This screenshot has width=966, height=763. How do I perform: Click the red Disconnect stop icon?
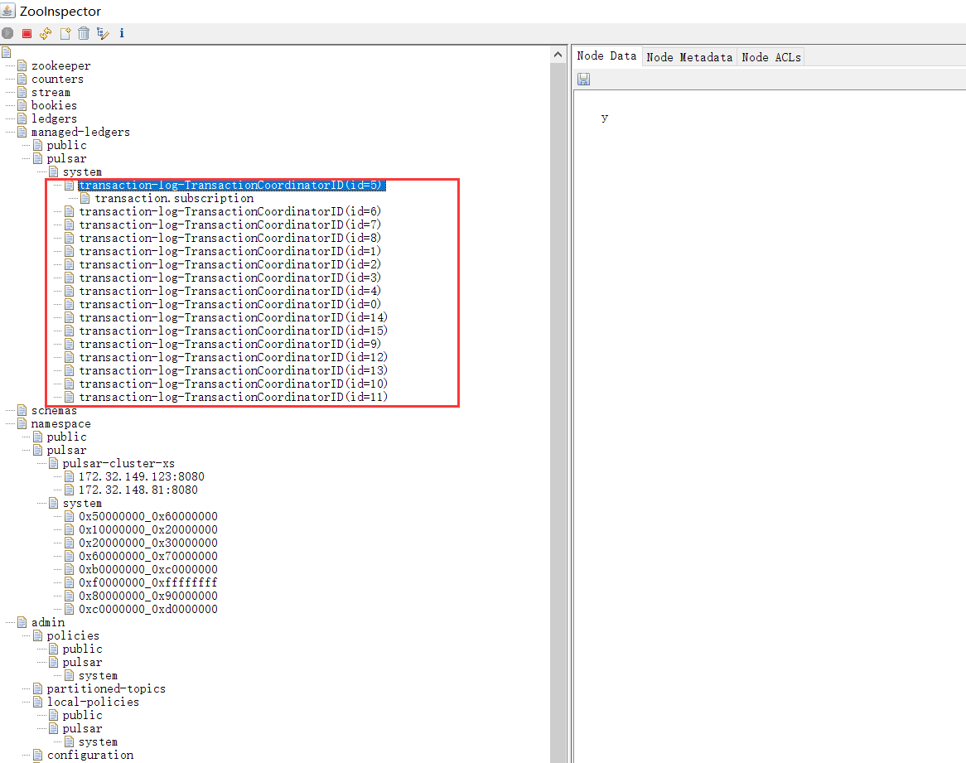(27, 33)
